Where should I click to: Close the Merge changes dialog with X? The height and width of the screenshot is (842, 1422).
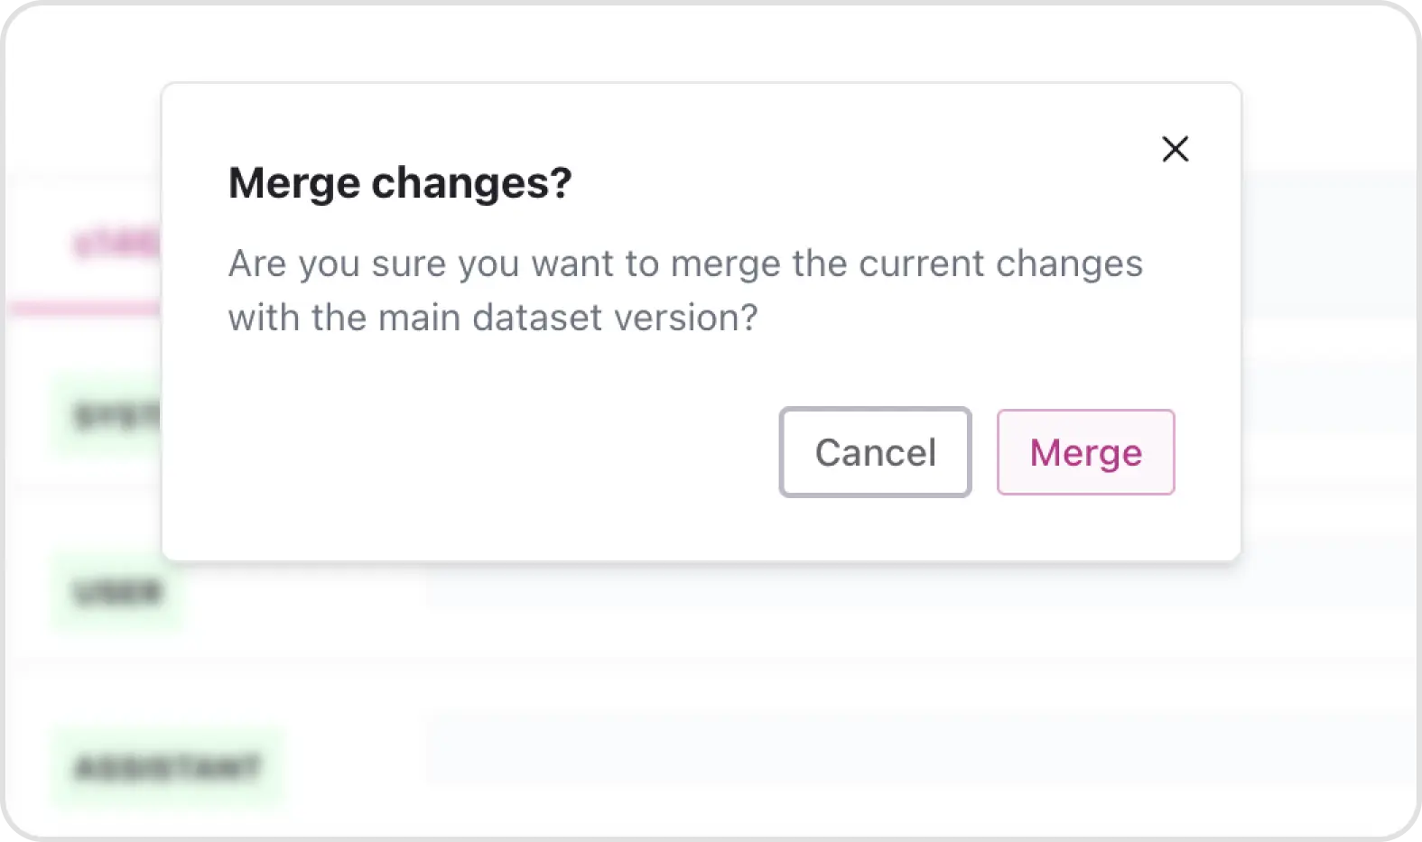(x=1175, y=149)
